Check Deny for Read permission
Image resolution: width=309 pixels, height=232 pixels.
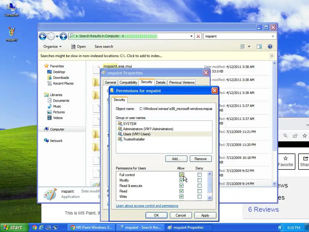pyautogui.click(x=200, y=191)
